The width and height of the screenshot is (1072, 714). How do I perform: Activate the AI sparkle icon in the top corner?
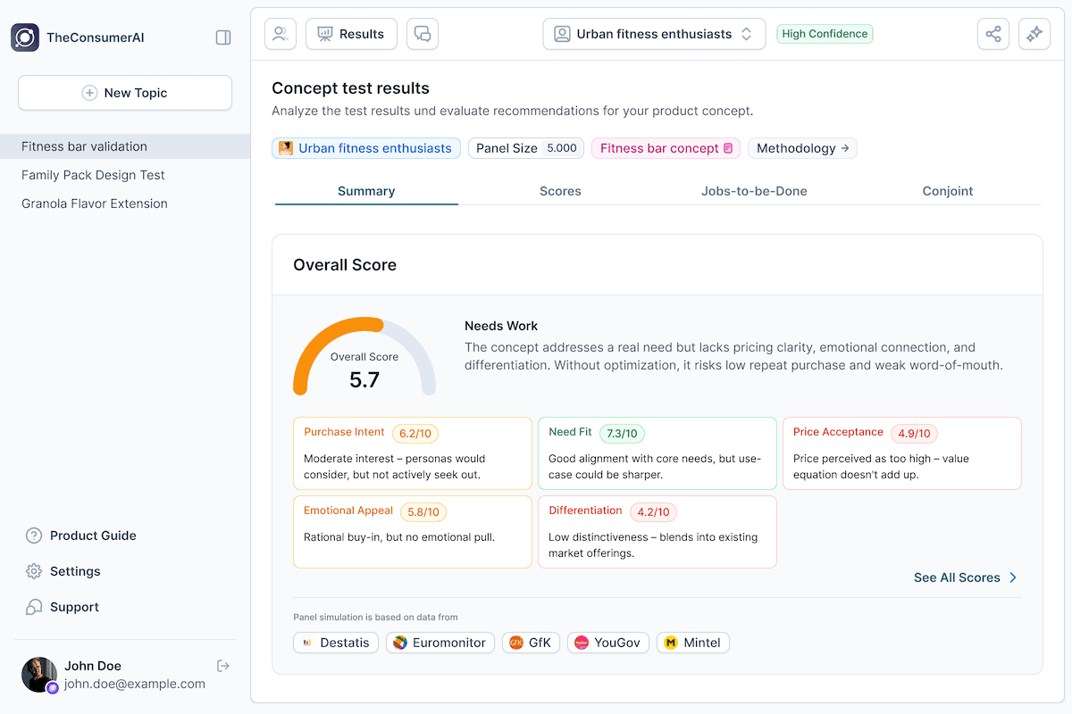[x=1034, y=33]
